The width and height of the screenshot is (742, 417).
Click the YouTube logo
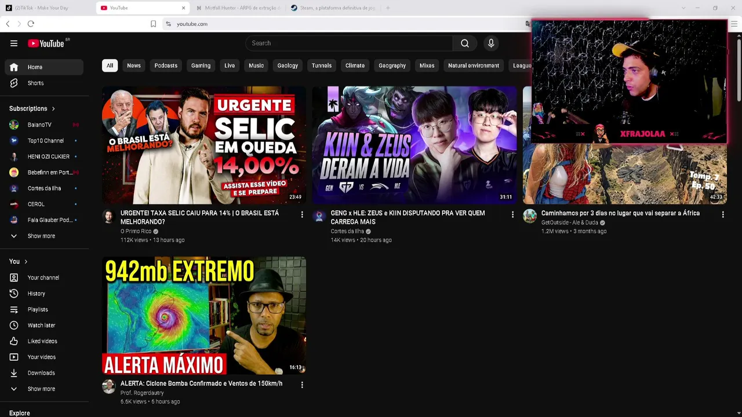click(46, 43)
